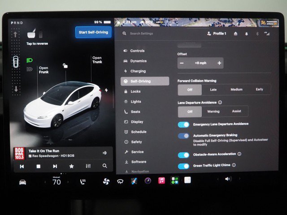Viewport: 287px width, 215px height.
Task: Favorite the current station with star
Action: [71, 166]
